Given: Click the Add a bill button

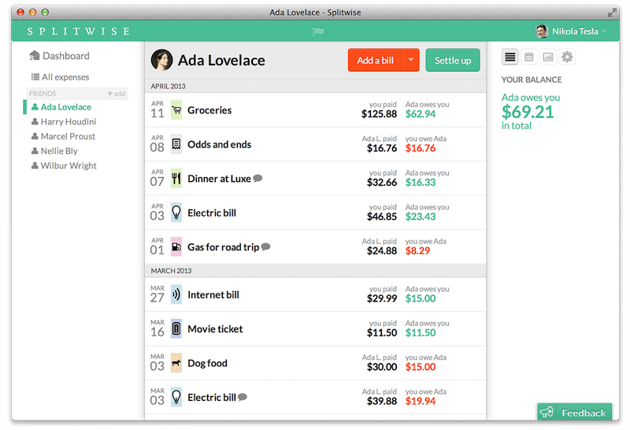Looking at the screenshot, I should (x=376, y=61).
